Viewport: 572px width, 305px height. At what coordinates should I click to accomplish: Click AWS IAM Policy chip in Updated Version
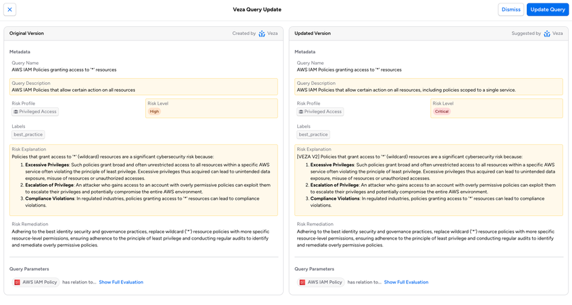[321, 282]
